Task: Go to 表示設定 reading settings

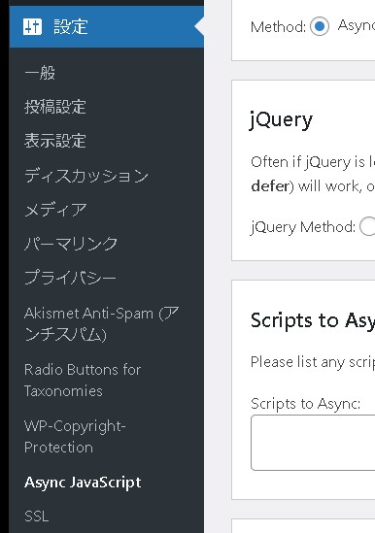Action: click(54, 141)
